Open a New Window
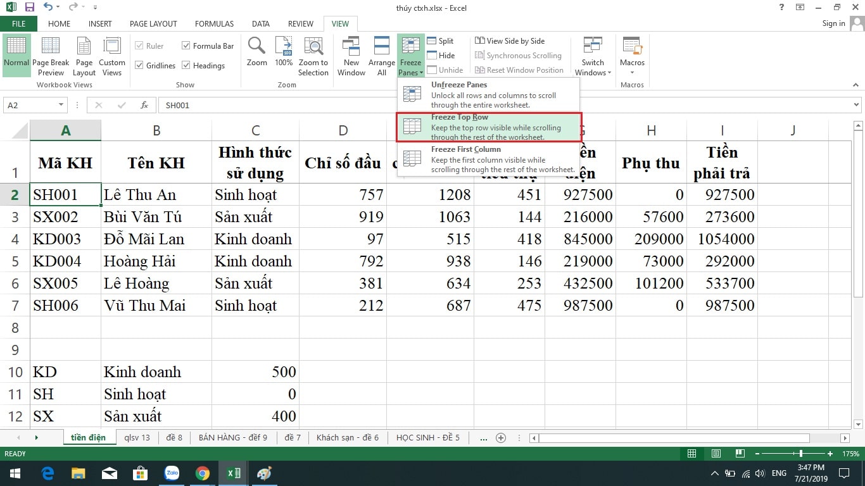Viewport: 865px width, 486px height. 351,56
